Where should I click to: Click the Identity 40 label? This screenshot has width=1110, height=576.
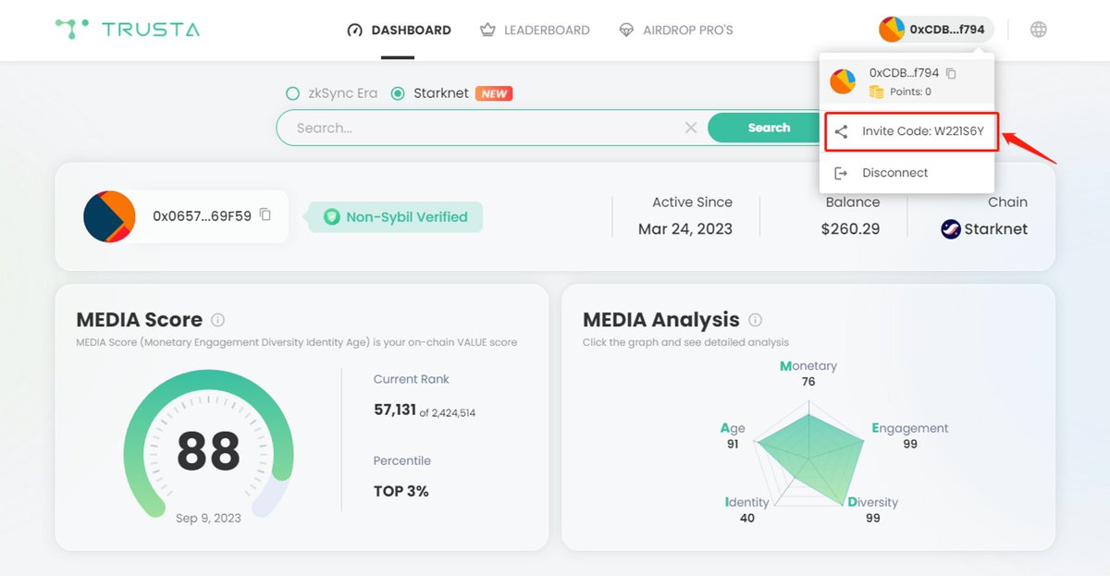coord(746,509)
